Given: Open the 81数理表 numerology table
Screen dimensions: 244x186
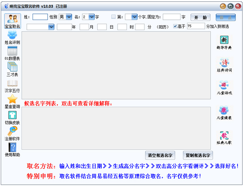Looking at the screenshot, I should point(12,53).
